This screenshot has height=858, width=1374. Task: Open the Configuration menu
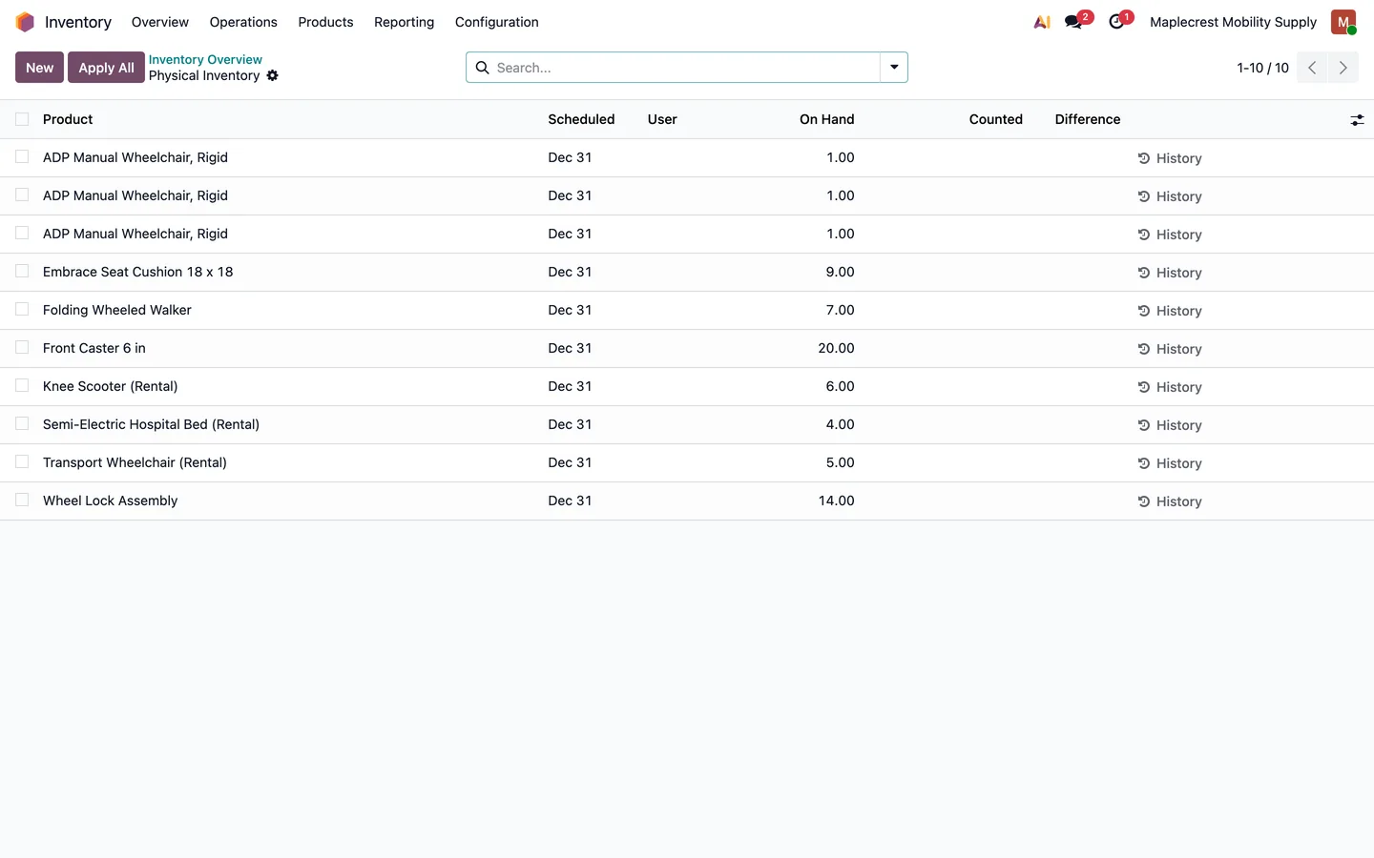(497, 22)
